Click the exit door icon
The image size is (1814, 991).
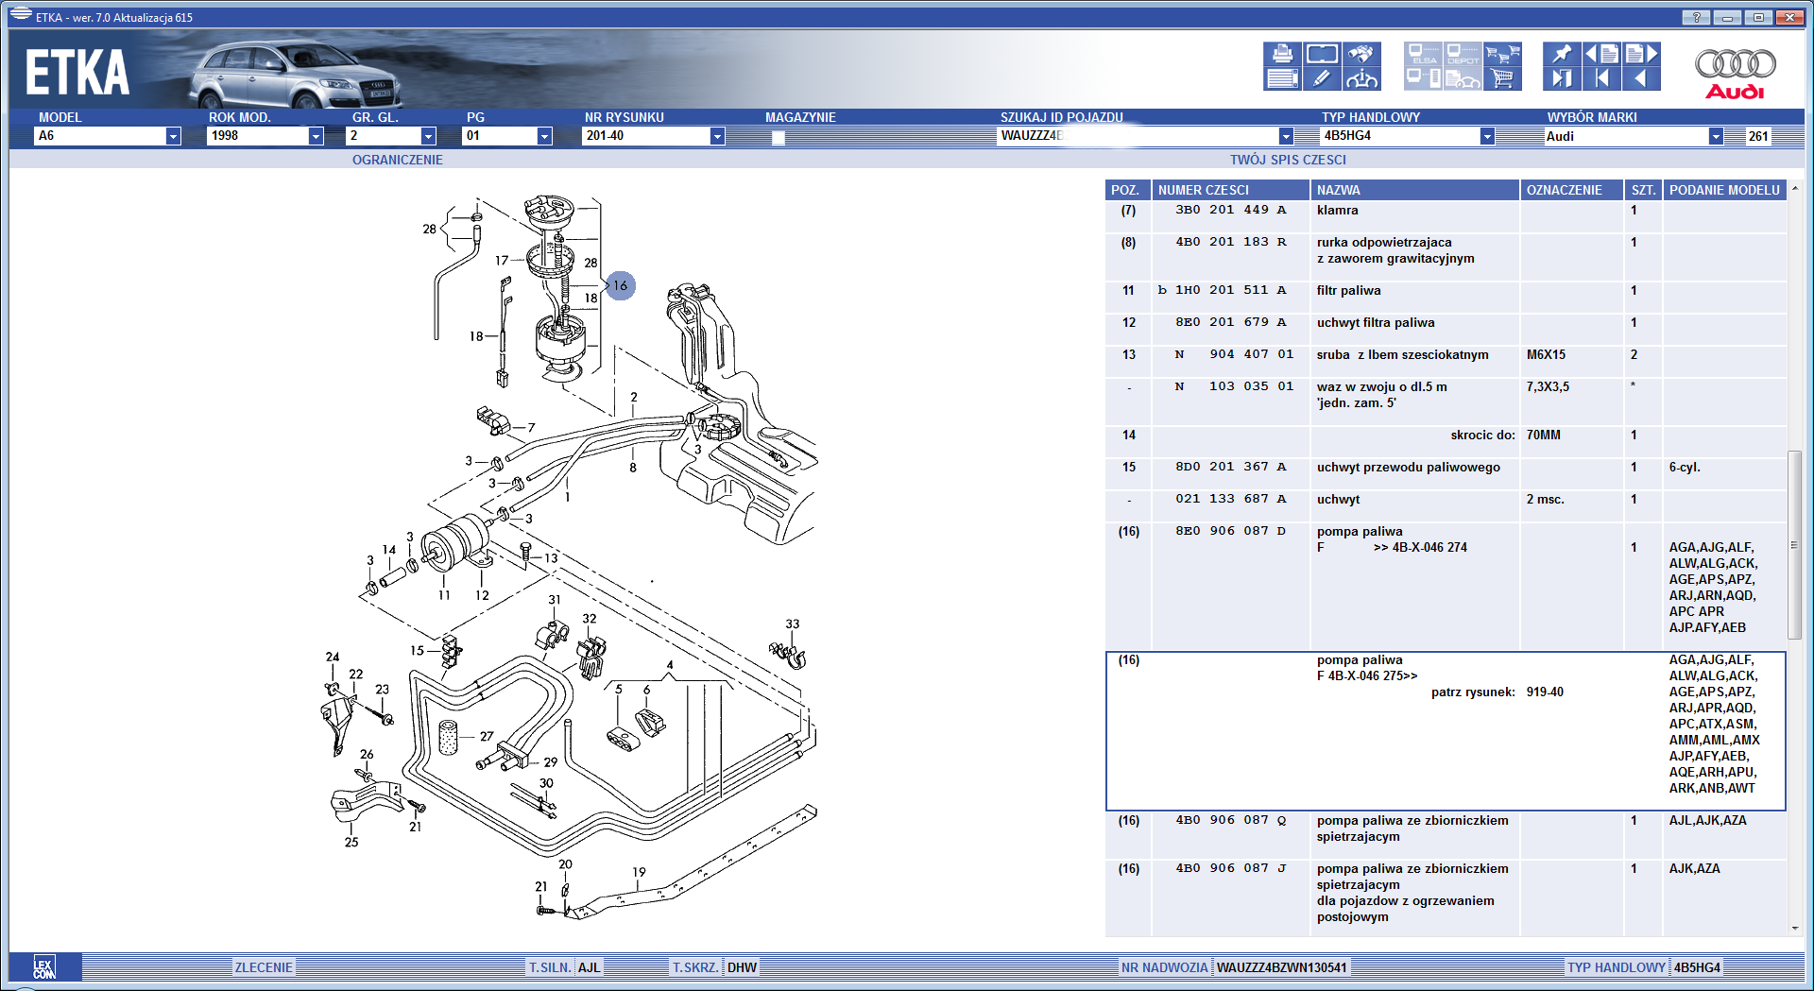point(1562,78)
